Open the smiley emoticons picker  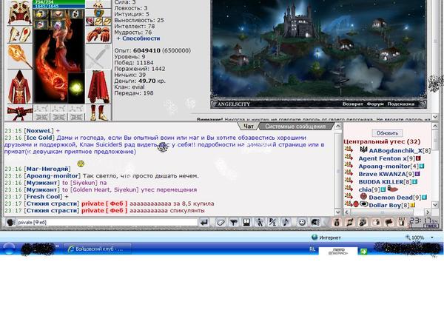(302, 223)
